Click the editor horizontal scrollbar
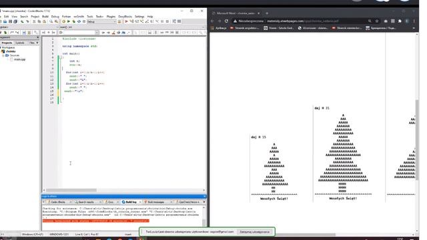The image size is (427, 240). 71,190
